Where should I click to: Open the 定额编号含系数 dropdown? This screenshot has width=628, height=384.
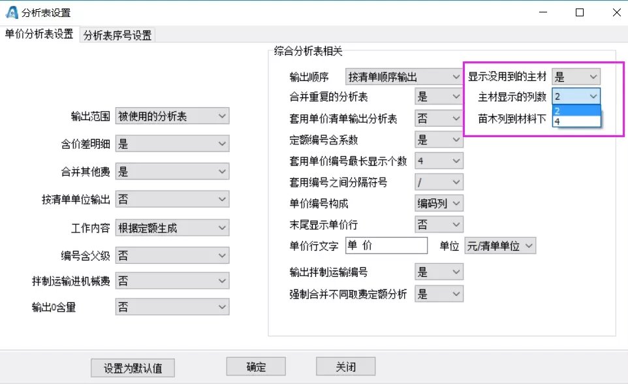439,140
